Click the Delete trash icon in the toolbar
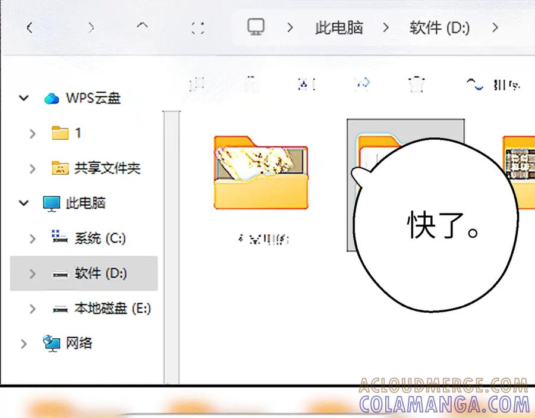This screenshot has width=535, height=418. 416,84
